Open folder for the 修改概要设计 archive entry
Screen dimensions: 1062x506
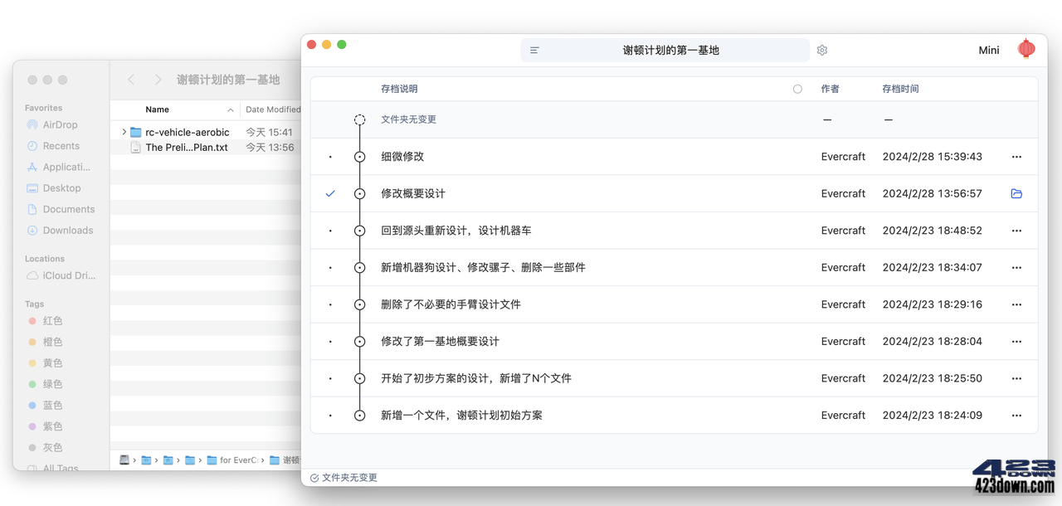tap(1016, 193)
